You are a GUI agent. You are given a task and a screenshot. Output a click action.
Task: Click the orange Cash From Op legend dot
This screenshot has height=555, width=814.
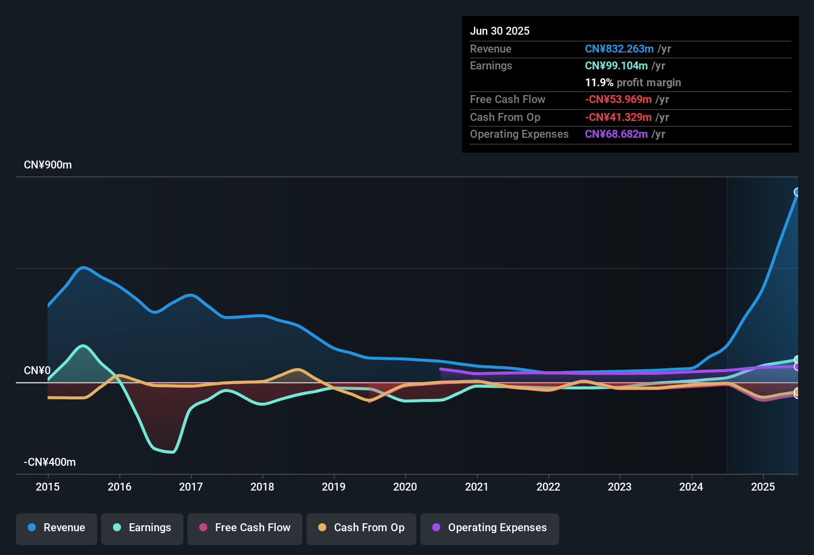(322, 528)
